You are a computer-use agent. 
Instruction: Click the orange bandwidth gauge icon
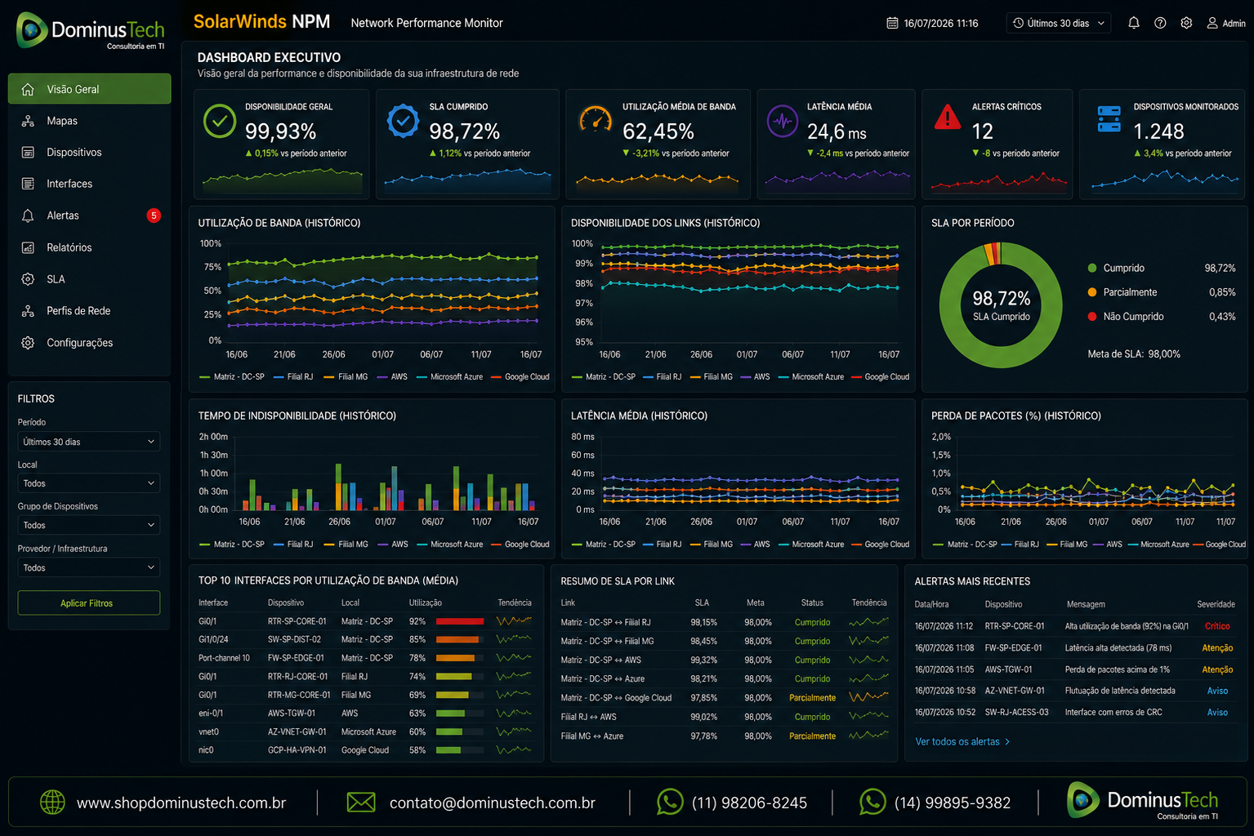pyautogui.click(x=596, y=121)
